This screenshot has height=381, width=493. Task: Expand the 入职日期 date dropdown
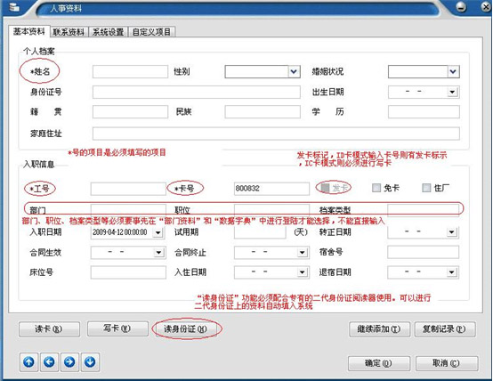[x=158, y=233]
